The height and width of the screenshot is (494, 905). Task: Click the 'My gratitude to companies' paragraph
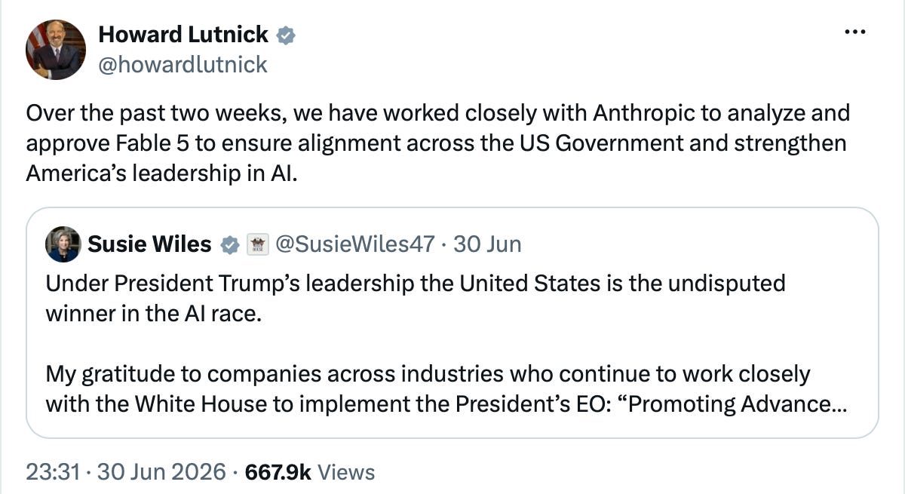coord(446,388)
